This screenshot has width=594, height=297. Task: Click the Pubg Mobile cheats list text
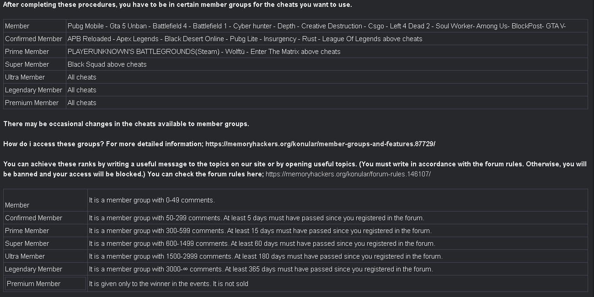pos(317,26)
